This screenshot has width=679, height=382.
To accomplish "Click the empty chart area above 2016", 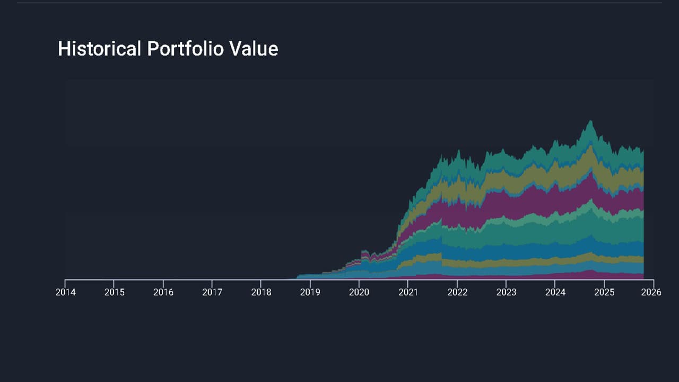I will pyautogui.click(x=163, y=186).
